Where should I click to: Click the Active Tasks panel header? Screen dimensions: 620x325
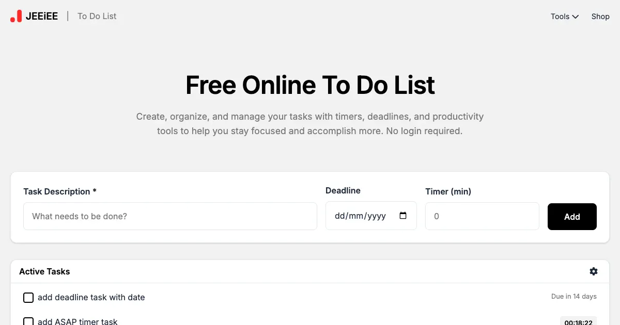pyautogui.click(x=44, y=271)
